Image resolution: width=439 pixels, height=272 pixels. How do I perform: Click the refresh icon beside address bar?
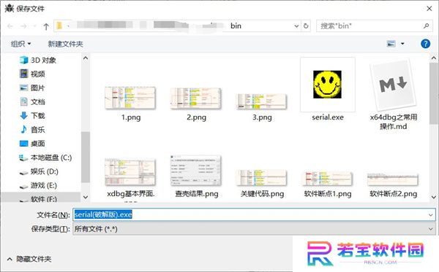coord(306,26)
